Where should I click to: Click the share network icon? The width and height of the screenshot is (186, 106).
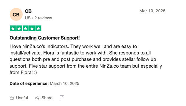coord(37,98)
